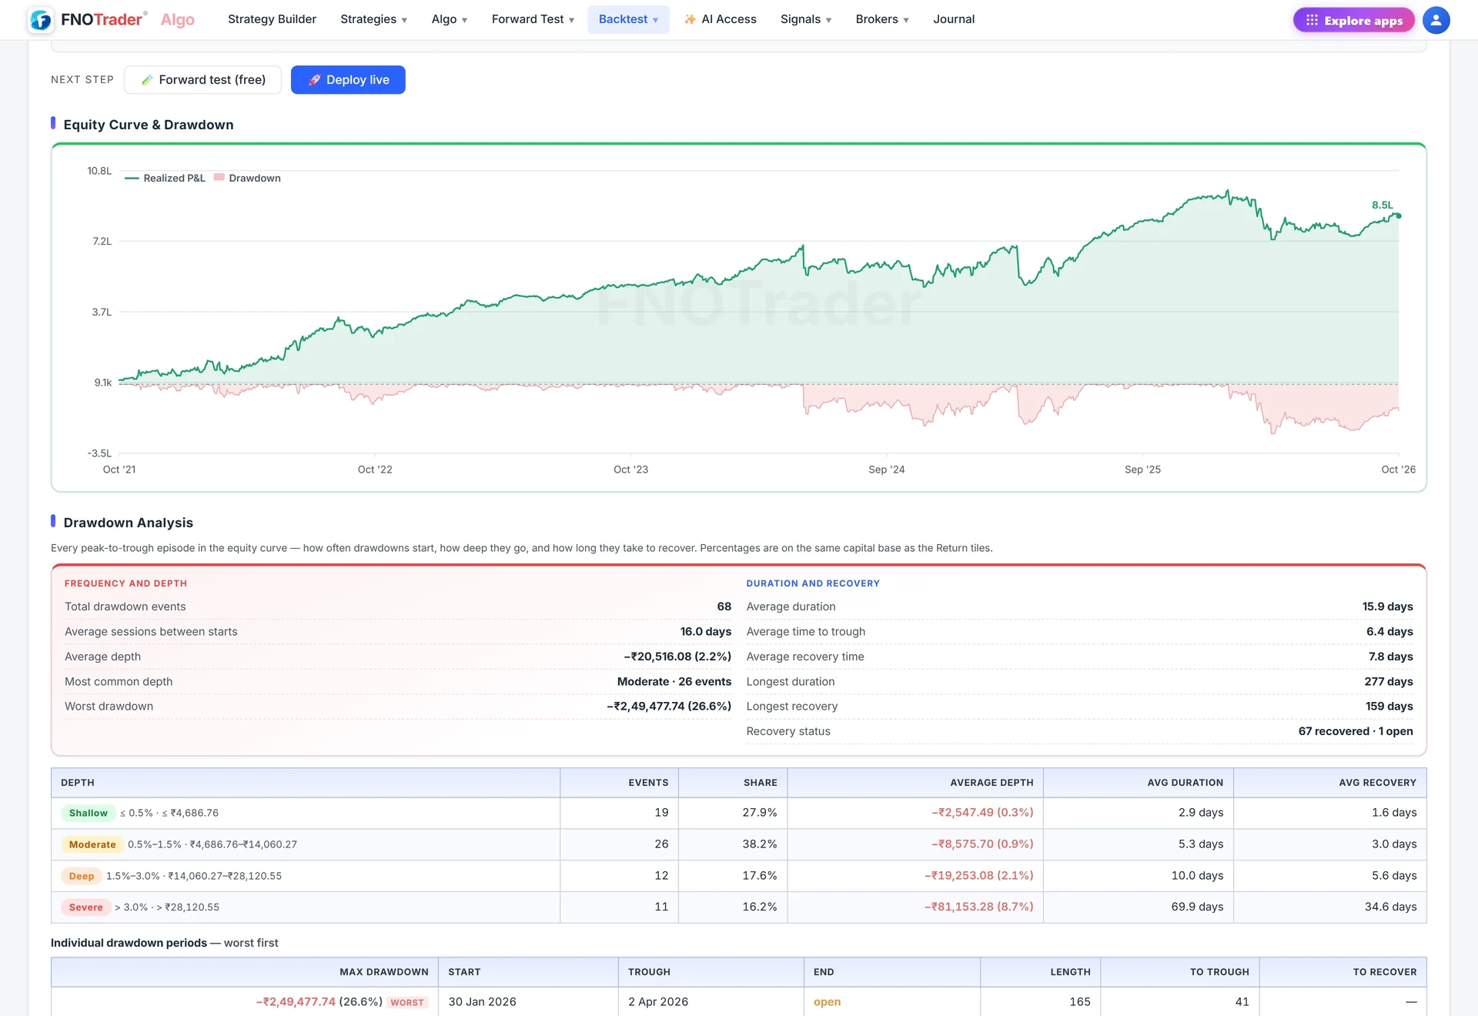
Task: Expand the Brokers dropdown
Action: tap(882, 19)
